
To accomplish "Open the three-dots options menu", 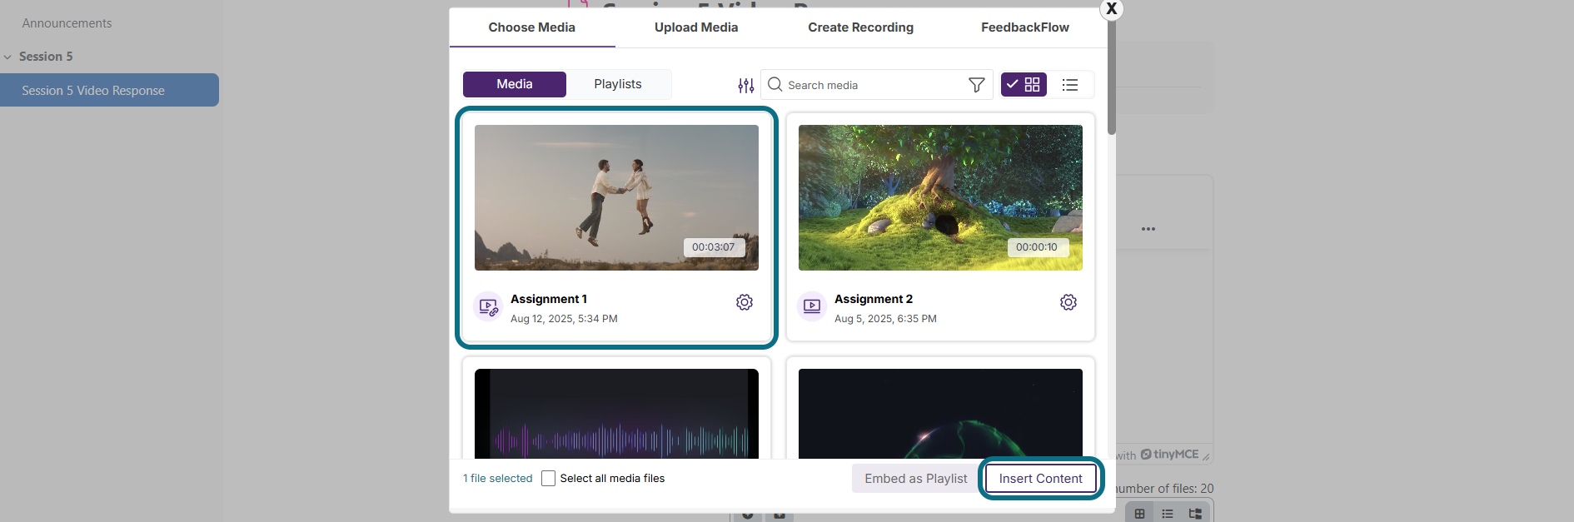I will click(1148, 229).
